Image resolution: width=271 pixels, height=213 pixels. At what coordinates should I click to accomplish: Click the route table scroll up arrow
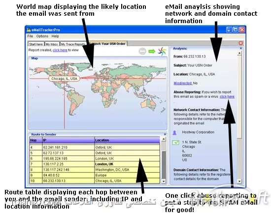pos(163,139)
